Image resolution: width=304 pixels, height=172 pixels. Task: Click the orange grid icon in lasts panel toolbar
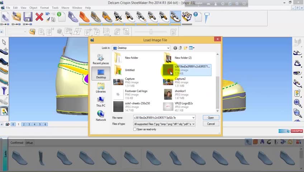255,142
